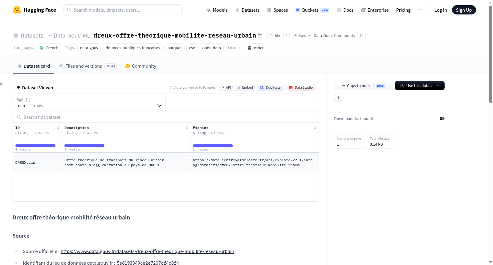Click the Datasets breadcrumb icon
Viewport: 493px width, 265px height.
(x=16, y=36)
